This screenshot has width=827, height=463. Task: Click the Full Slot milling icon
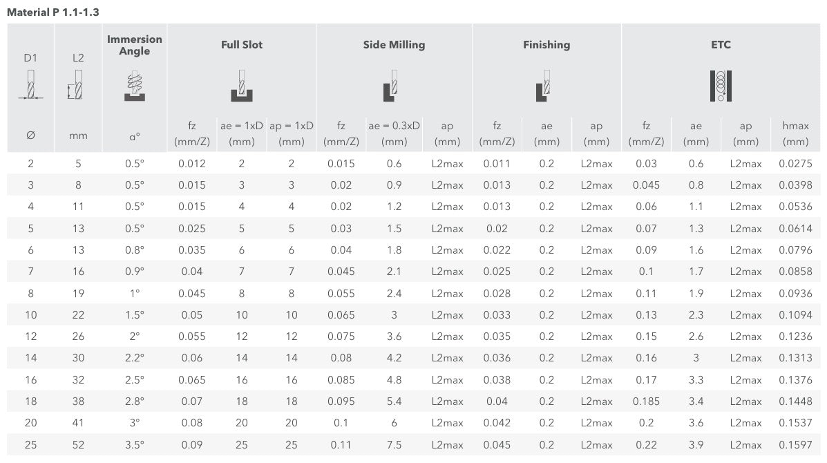click(242, 86)
